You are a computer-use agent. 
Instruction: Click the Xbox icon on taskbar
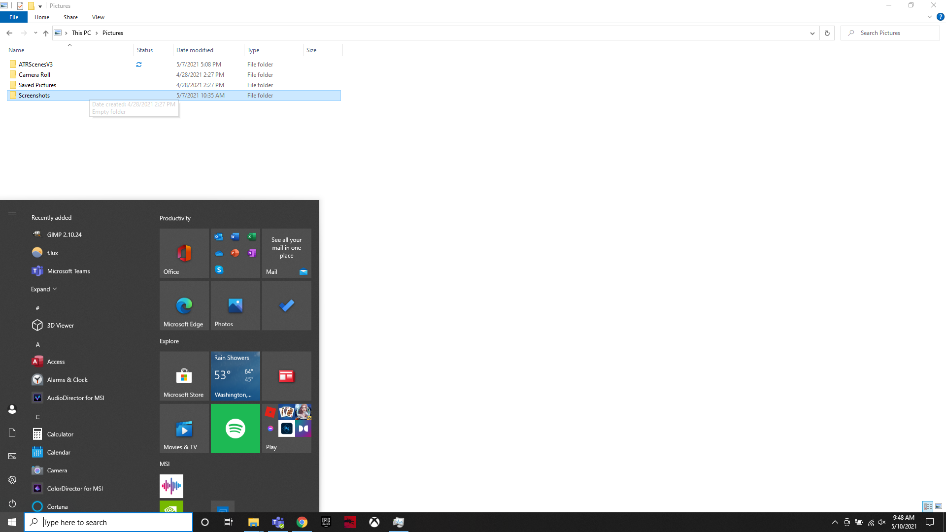[x=374, y=522]
